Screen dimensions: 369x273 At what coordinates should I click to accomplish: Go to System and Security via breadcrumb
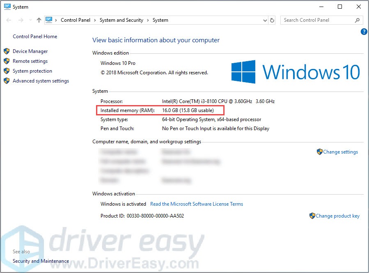pyautogui.click(x=122, y=20)
